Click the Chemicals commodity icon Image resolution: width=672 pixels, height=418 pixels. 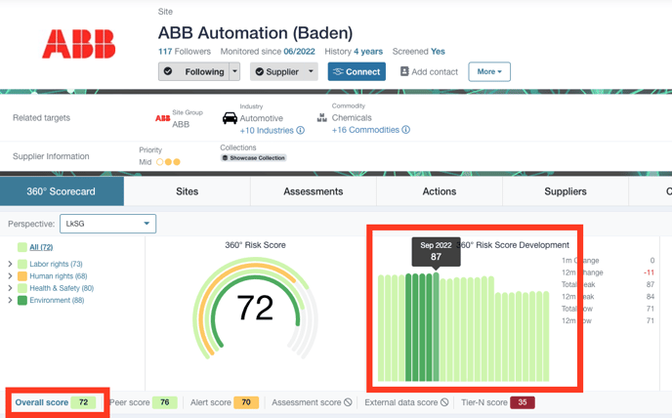(322, 117)
